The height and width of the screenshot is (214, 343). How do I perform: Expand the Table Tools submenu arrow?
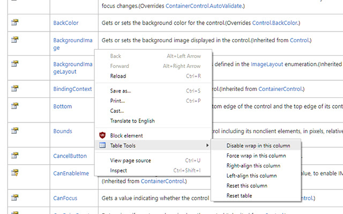tap(207, 146)
